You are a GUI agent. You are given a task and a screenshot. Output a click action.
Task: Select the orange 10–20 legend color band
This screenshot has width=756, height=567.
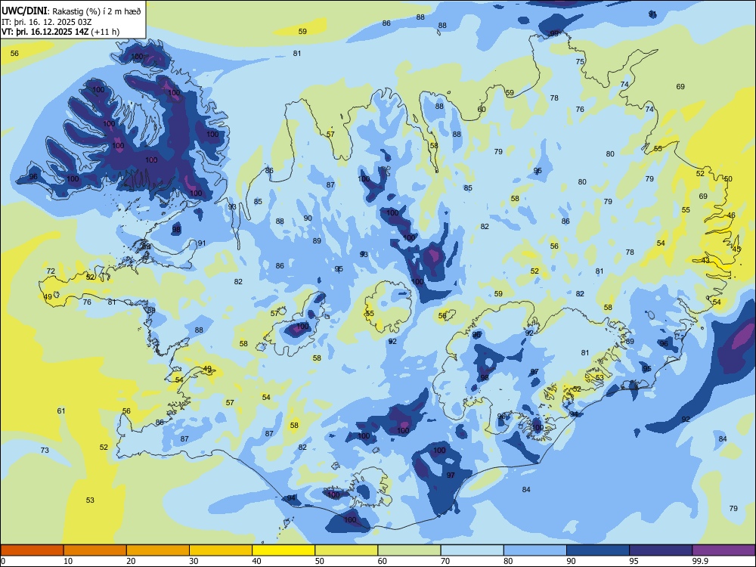pos(95,550)
